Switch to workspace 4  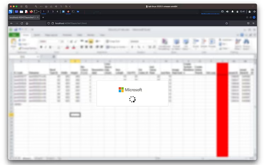[57, 11]
